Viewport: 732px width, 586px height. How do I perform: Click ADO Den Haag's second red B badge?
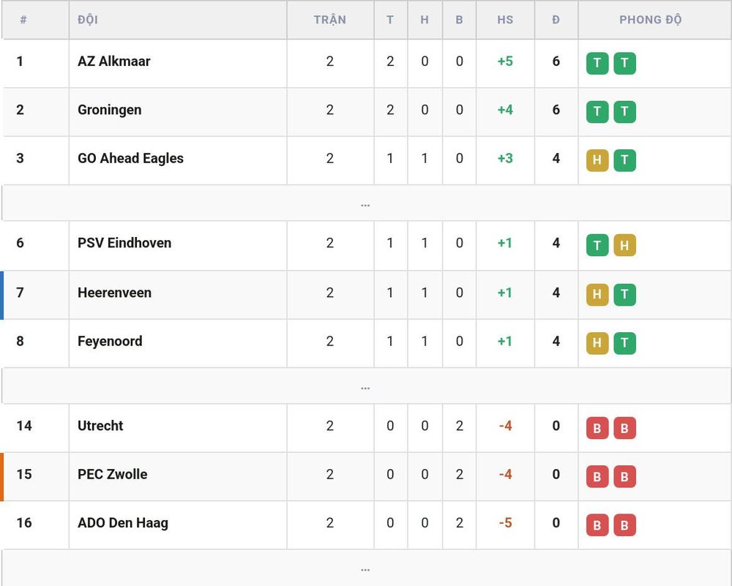(x=624, y=525)
